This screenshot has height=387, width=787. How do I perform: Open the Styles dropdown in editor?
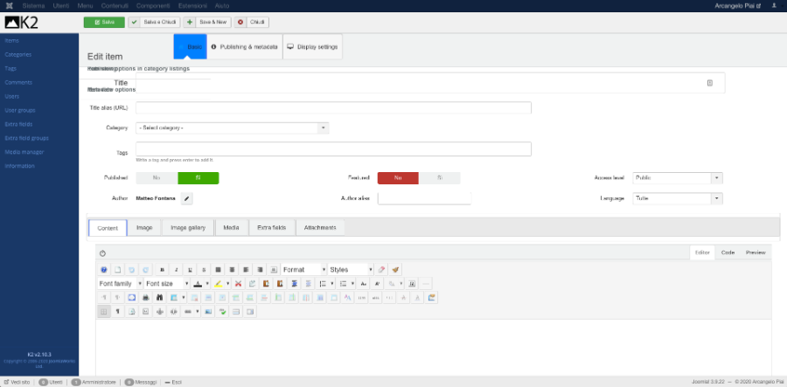click(351, 269)
